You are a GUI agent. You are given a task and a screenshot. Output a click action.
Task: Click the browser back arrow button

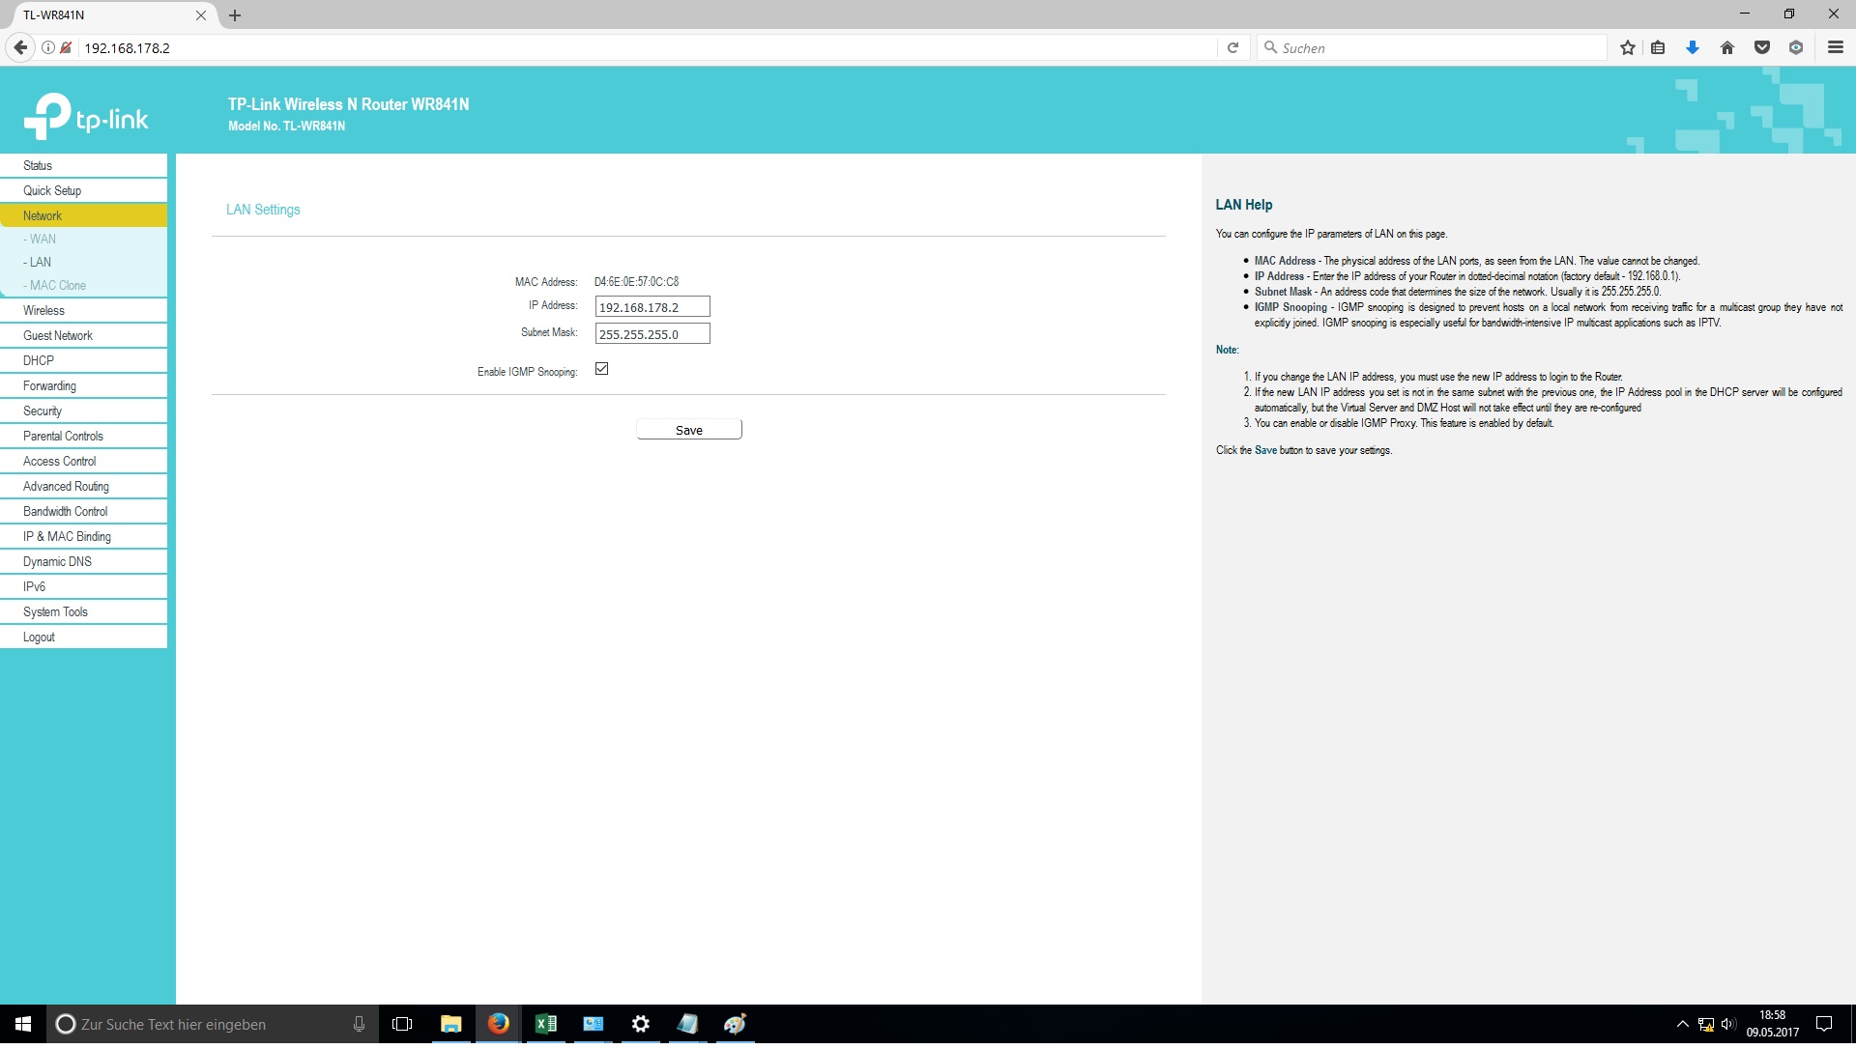[x=20, y=47]
